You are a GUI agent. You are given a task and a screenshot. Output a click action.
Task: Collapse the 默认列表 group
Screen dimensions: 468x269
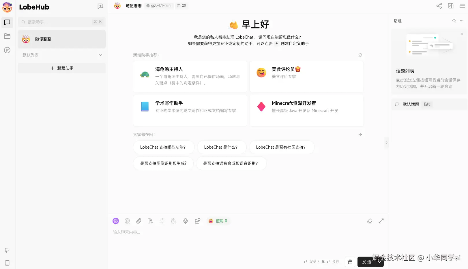click(x=62, y=55)
